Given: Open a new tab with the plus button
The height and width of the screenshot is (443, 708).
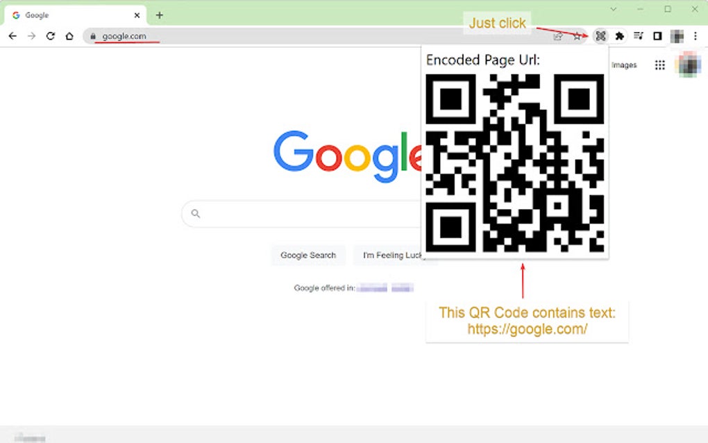Looking at the screenshot, I should tap(160, 14).
